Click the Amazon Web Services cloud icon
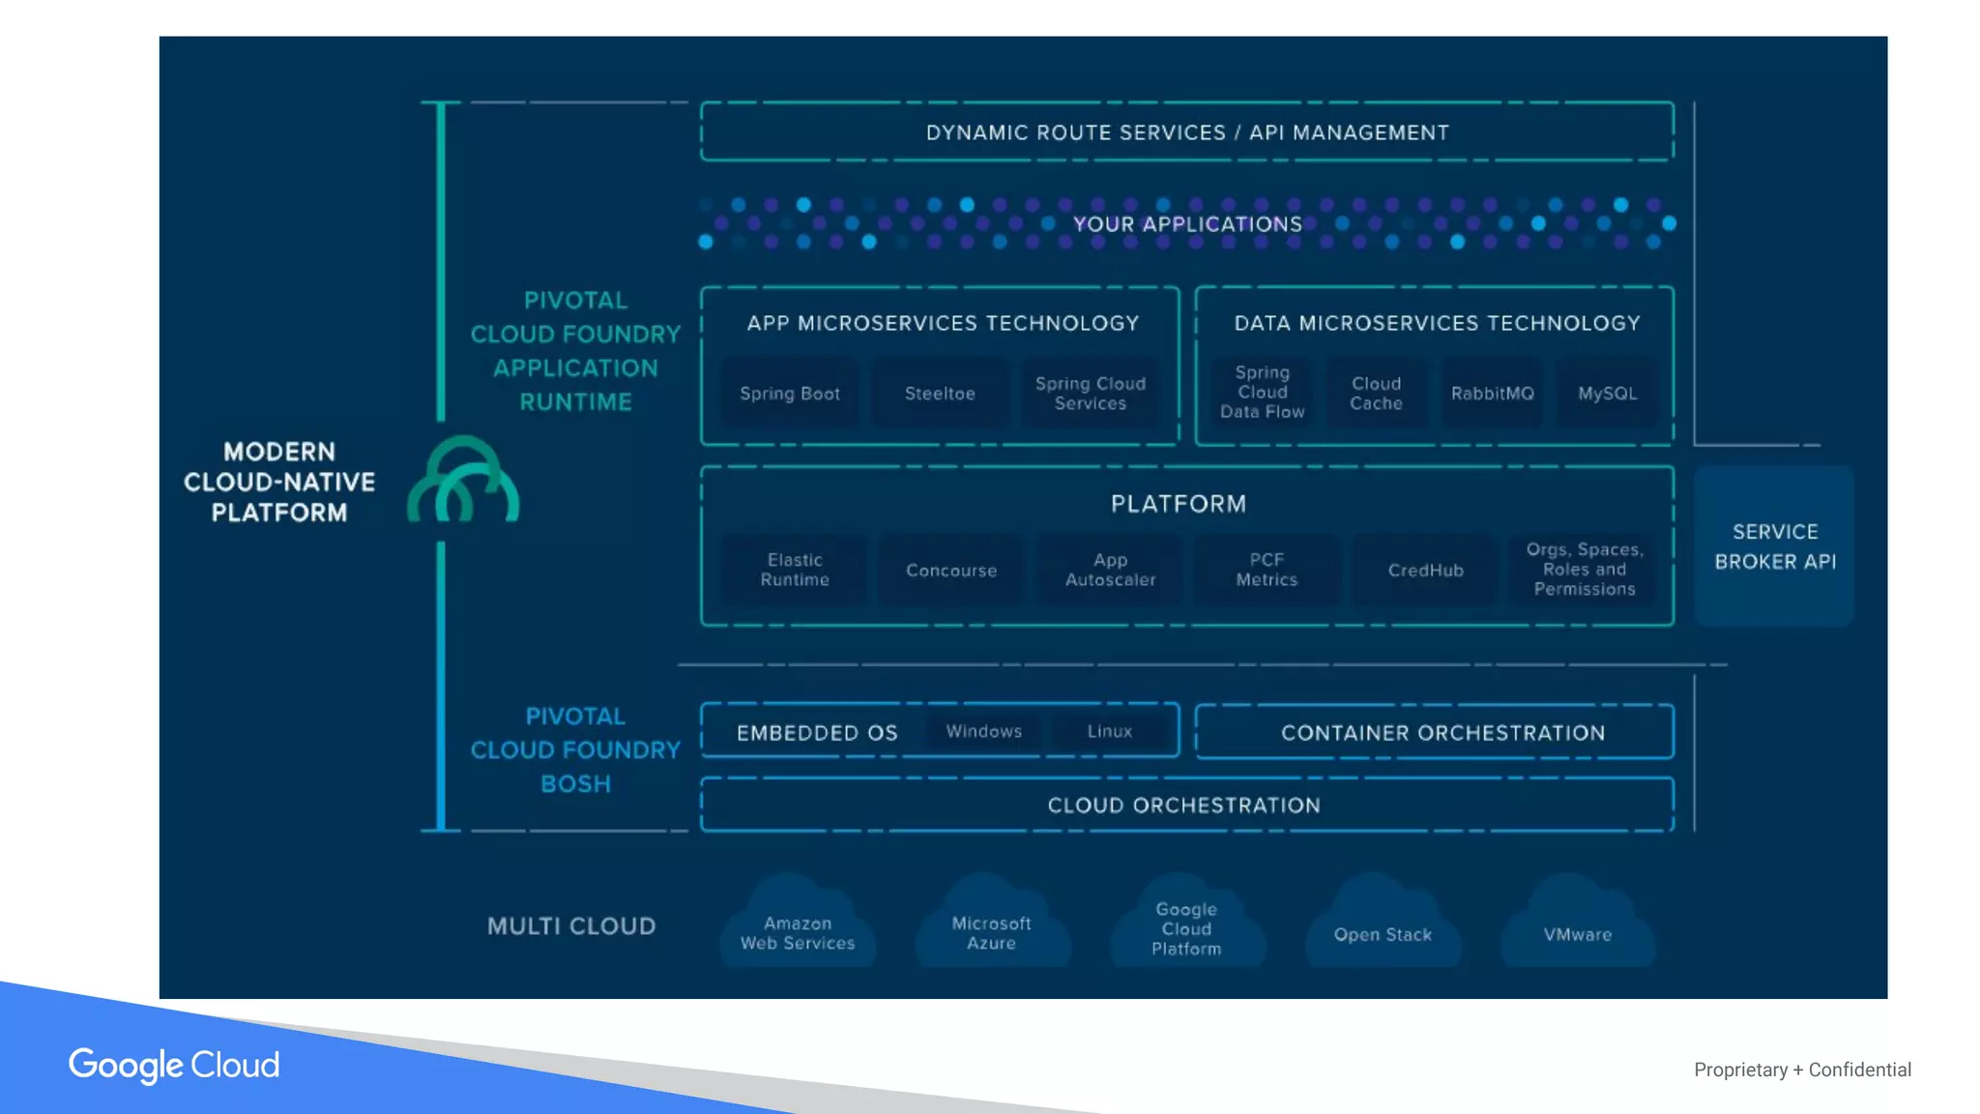The image size is (1980, 1114). pos(798,928)
